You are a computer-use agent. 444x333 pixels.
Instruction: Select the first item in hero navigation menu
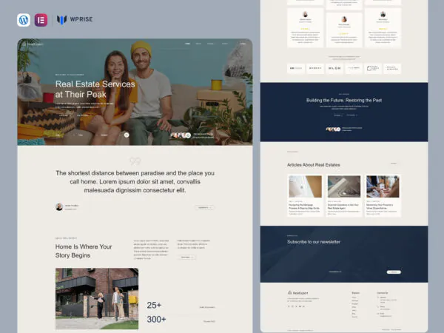[x=187, y=44]
